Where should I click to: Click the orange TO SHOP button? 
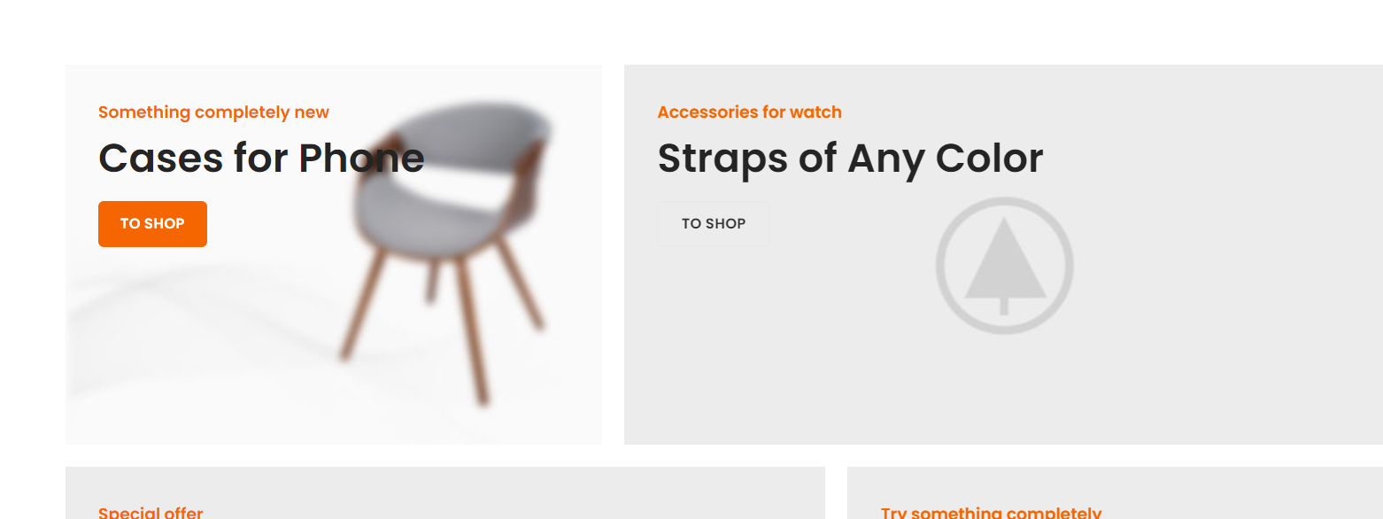coord(152,224)
